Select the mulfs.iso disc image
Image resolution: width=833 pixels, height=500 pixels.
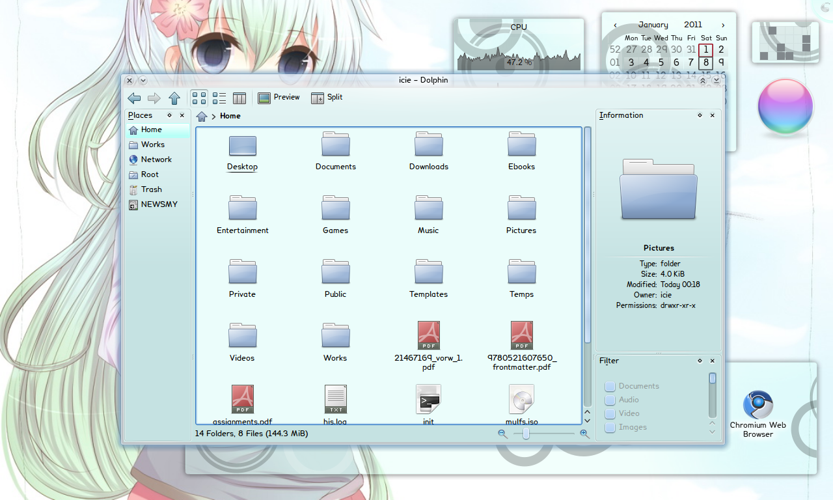(522, 404)
